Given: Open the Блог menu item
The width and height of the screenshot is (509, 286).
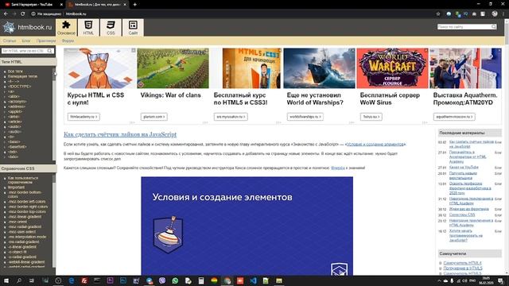Looking at the screenshot, I should [26, 41].
